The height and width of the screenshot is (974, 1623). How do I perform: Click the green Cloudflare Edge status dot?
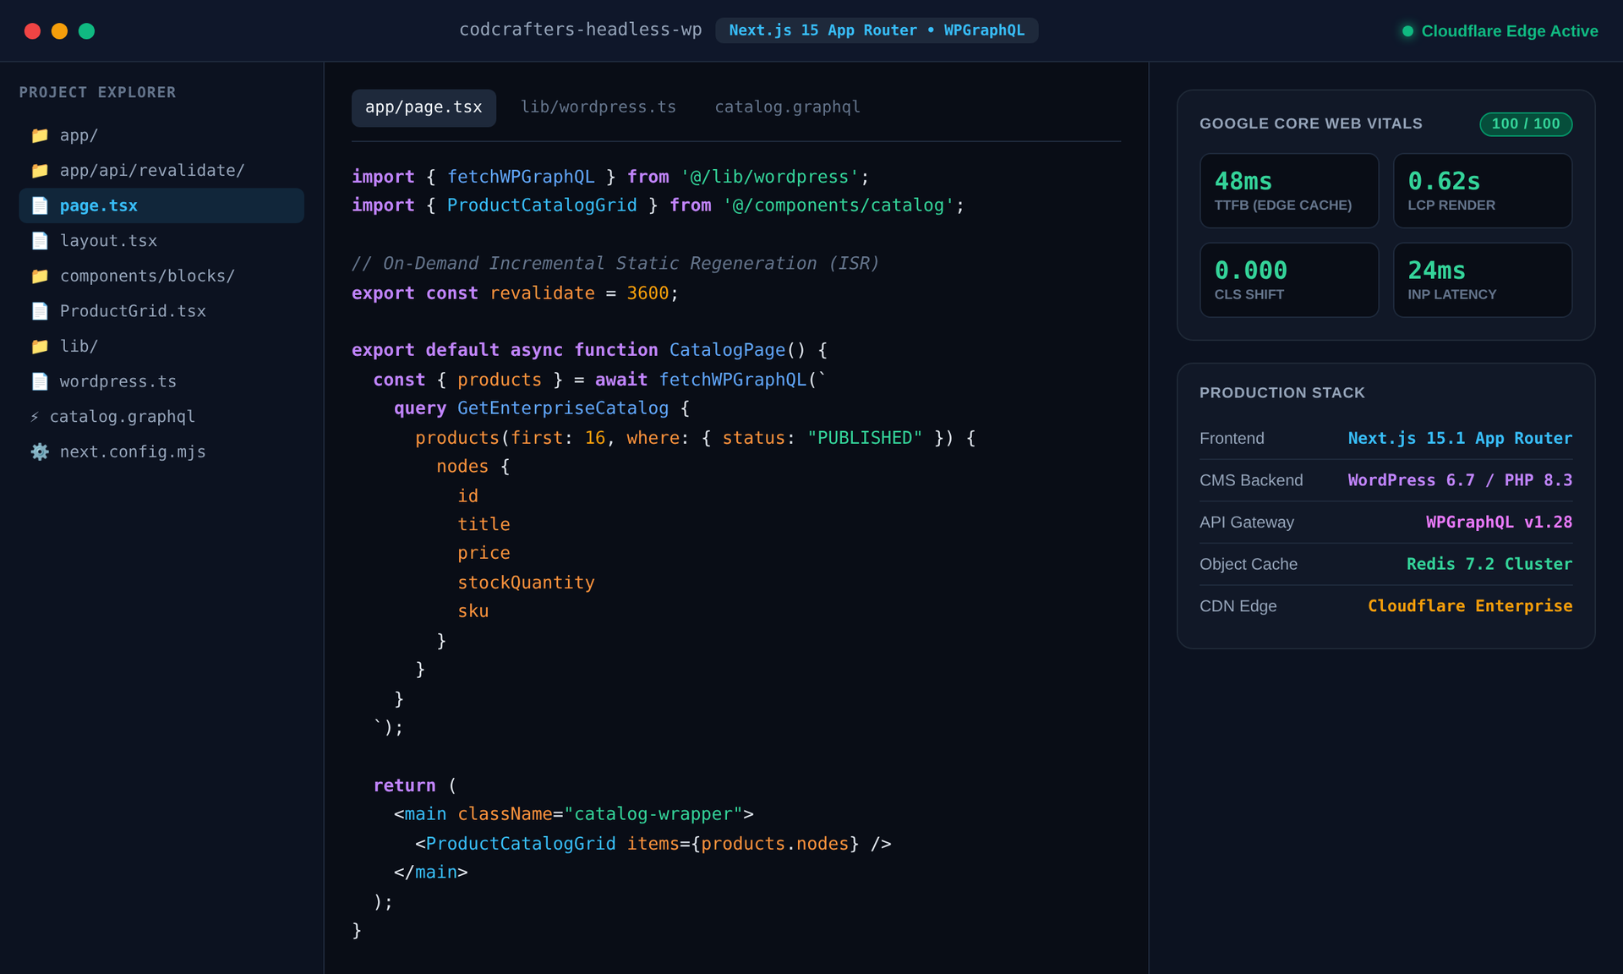pyautogui.click(x=1407, y=31)
